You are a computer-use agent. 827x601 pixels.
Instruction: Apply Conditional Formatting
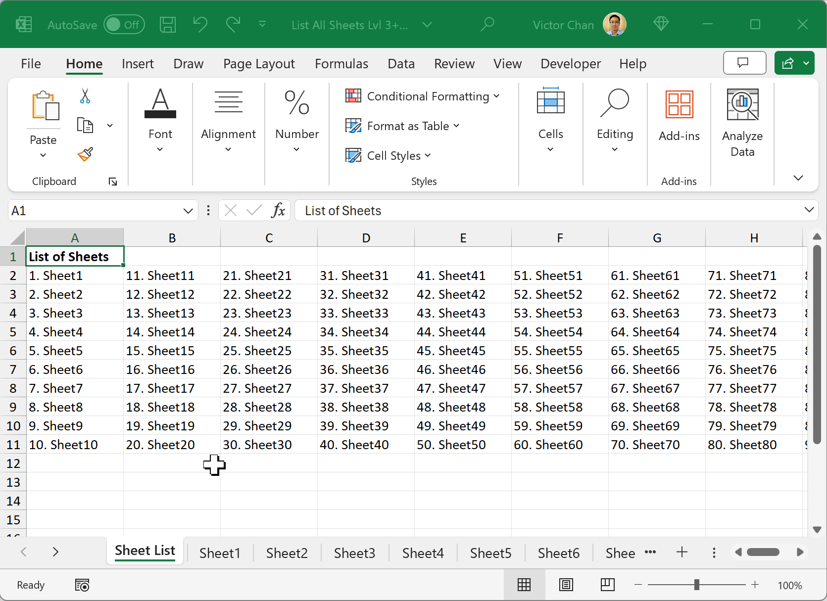tap(422, 96)
